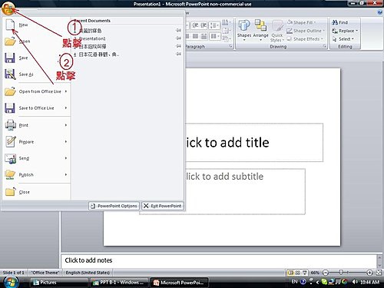Click the help question mark icon

(379, 12)
